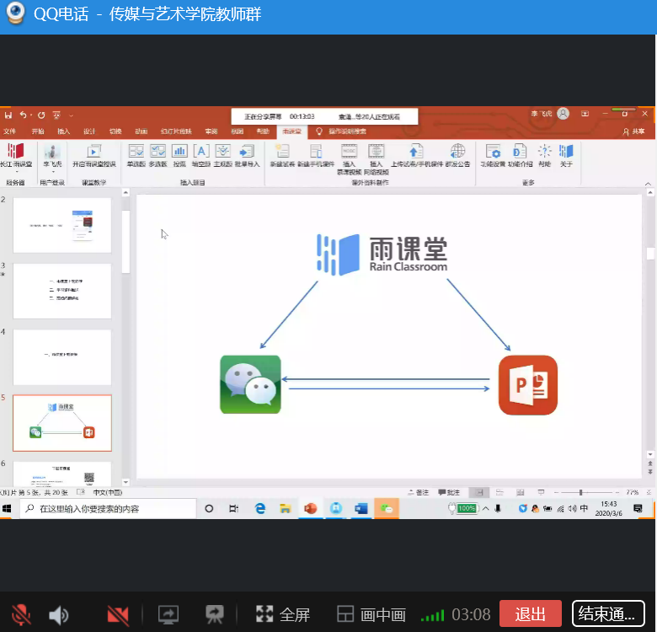
Task: Click the 开启雨课堂授课 icon
Action: point(93,156)
